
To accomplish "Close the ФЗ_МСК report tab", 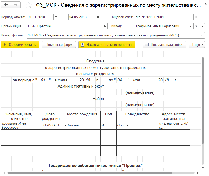I will click(206, 4).
